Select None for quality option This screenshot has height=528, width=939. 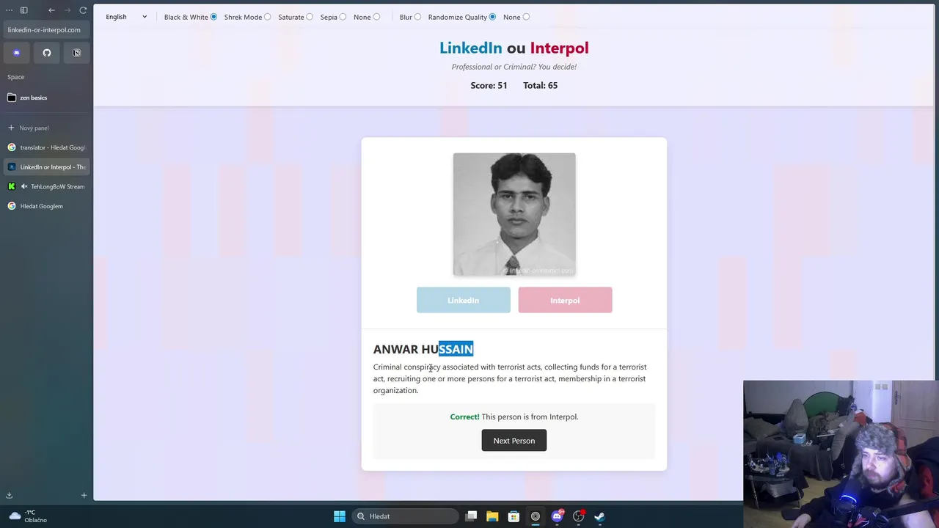tap(526, 17)
